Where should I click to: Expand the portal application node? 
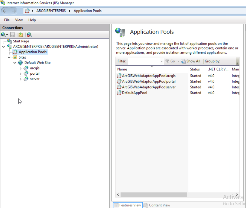click(x=20, y=74)
